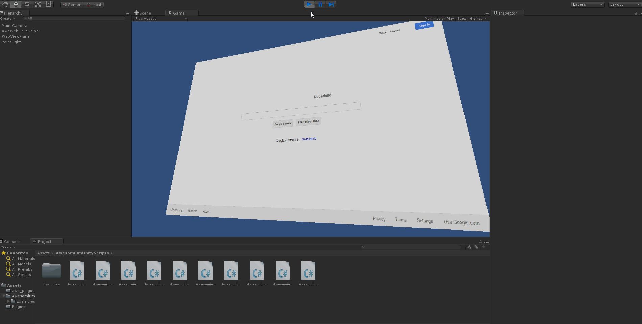Open Search by Label filter icon
The height and width of the screenshot is (324, 642).
[476, 247]
